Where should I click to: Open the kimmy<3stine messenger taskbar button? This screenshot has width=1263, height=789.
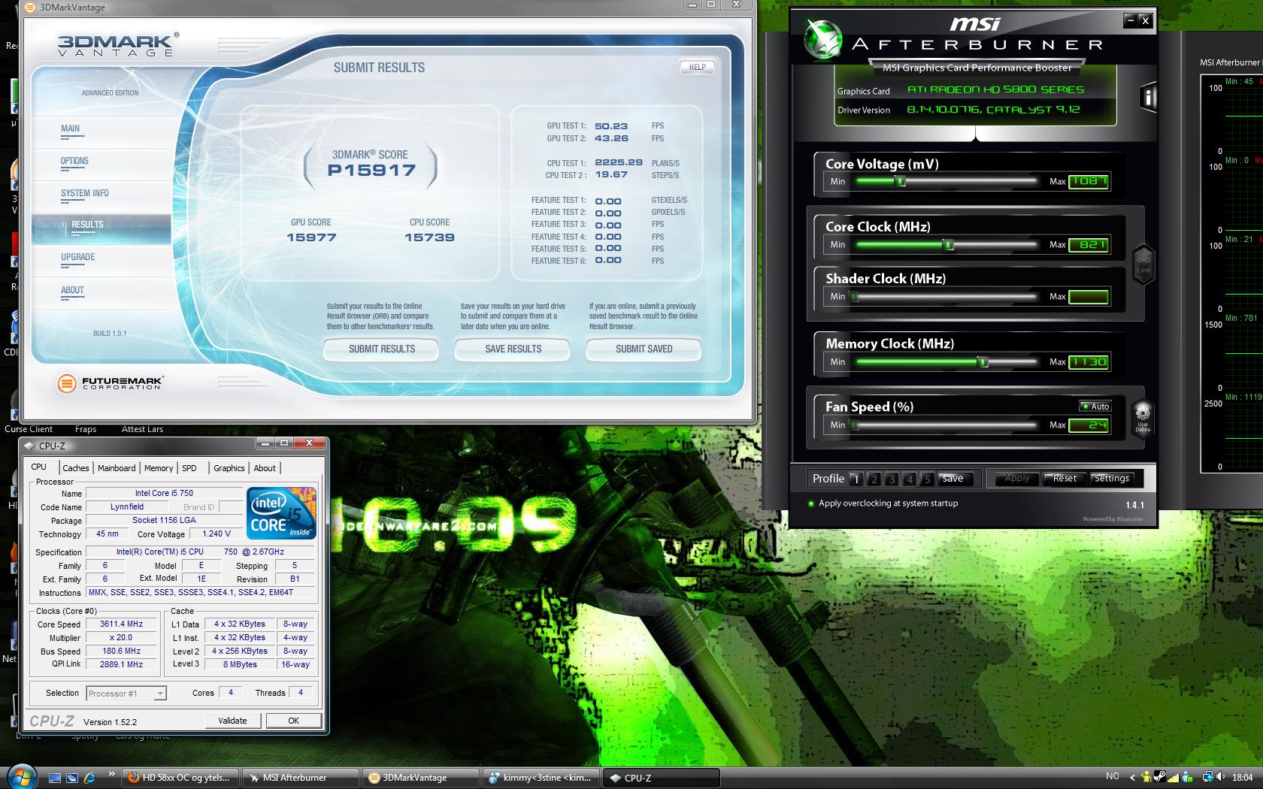(541, 778)
